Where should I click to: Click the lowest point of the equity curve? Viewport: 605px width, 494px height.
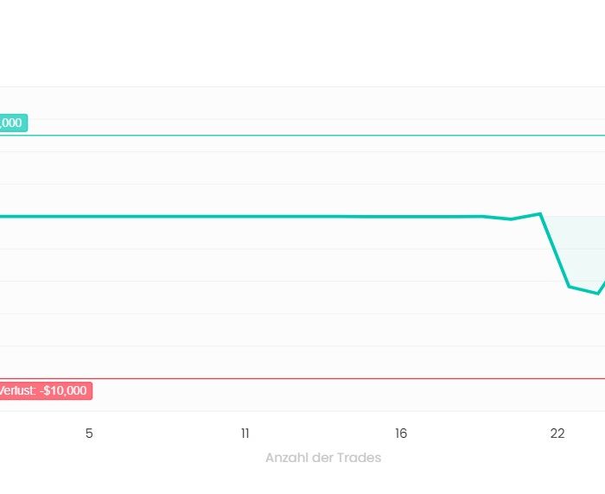tap(598, 294)
